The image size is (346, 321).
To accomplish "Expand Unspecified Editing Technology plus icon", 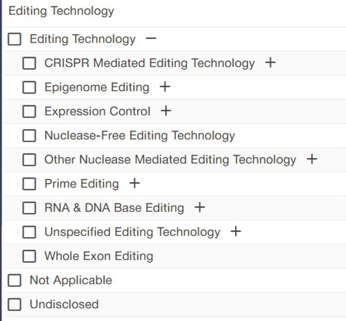I will 236,232.
